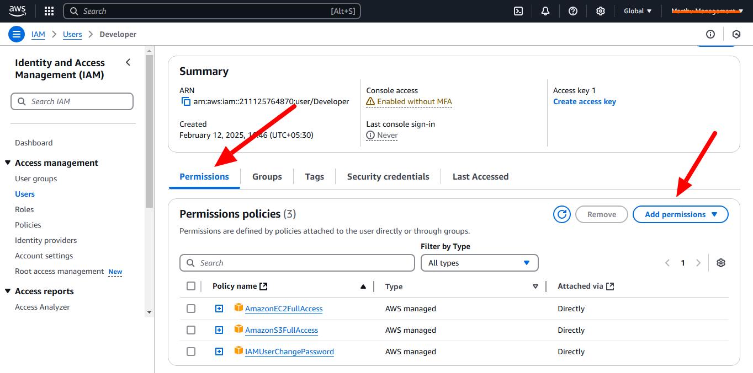Viewport: 753px width, 373px height.
Task: Go to IAM breadcrumb link
Action: click(x=38, y=34)
